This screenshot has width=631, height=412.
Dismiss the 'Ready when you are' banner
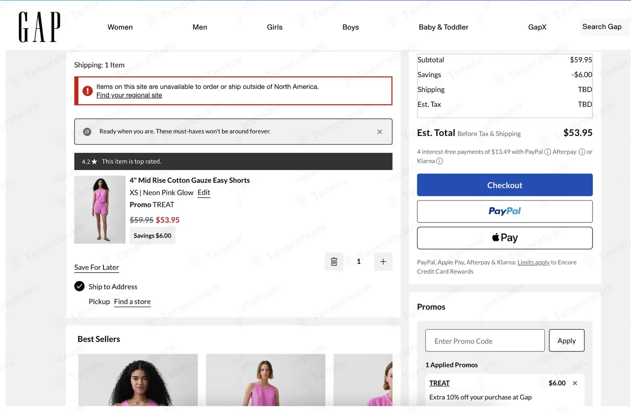coord(380,132)
